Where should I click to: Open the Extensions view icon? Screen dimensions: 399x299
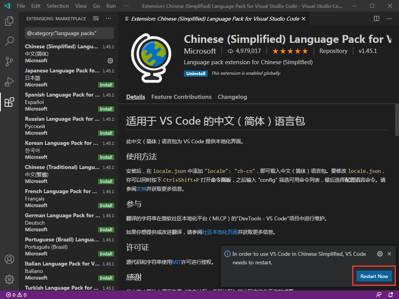(x=9, y=102)
